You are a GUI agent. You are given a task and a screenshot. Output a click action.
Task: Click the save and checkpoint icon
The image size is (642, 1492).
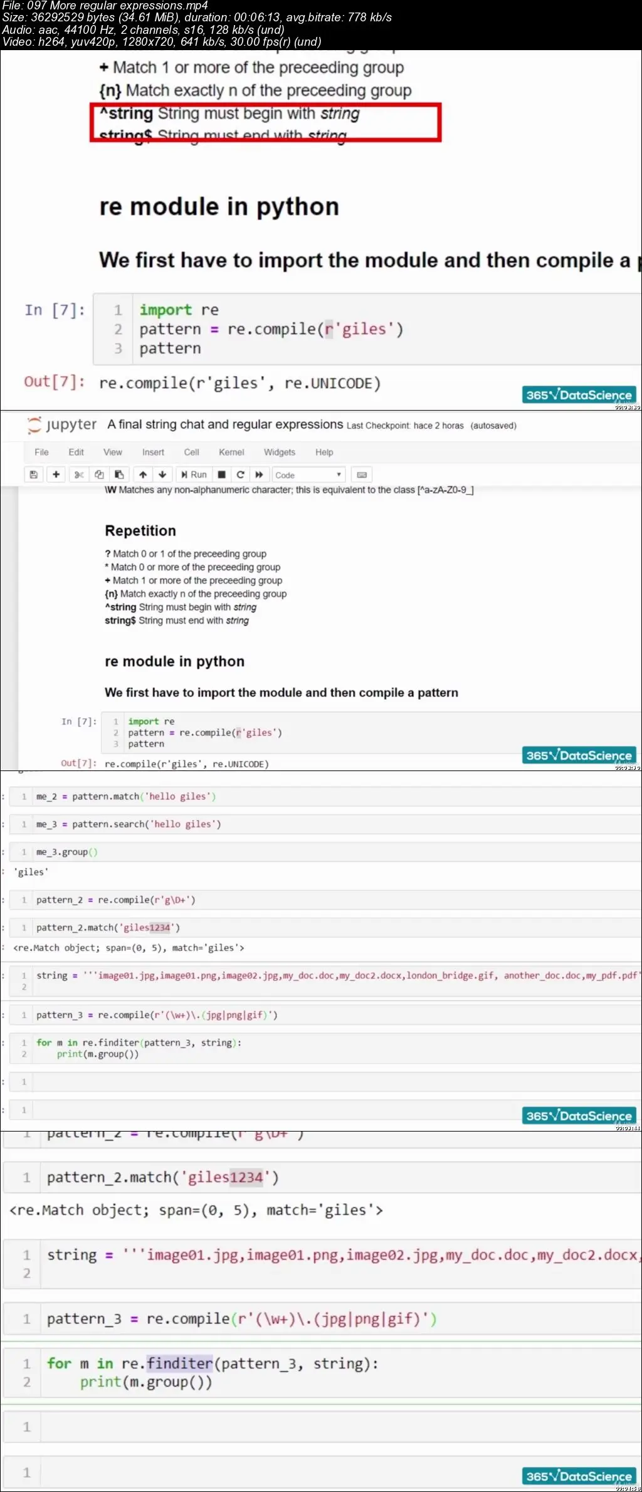tap(34, 475)
